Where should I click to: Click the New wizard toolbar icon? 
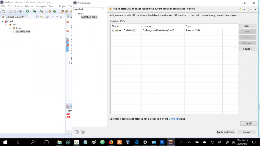pyautogui.click(x=3, y=11)
